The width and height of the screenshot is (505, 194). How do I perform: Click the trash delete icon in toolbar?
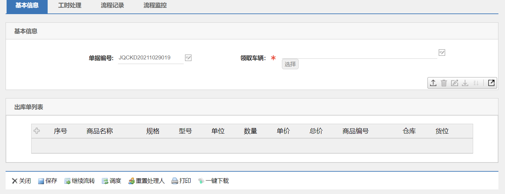(x=444, y=83)
